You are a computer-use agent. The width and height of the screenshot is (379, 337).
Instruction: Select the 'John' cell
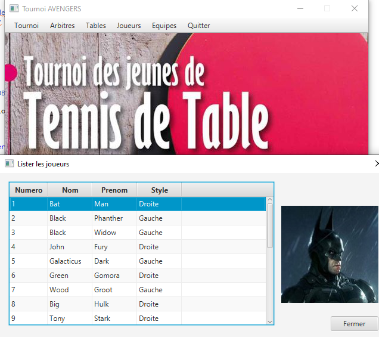[x=70, y=247]
